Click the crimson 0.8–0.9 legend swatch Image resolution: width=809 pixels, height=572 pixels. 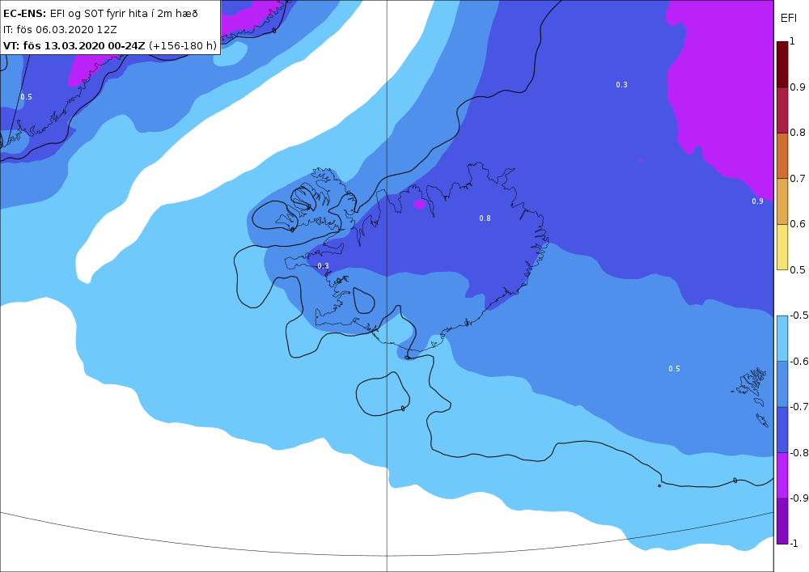coord(782,110)
